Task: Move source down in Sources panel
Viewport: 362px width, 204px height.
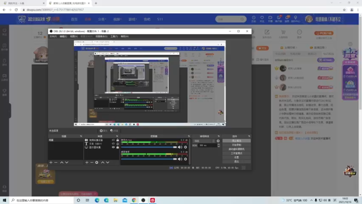Action: pyautogui.click(x=108, y=163)
